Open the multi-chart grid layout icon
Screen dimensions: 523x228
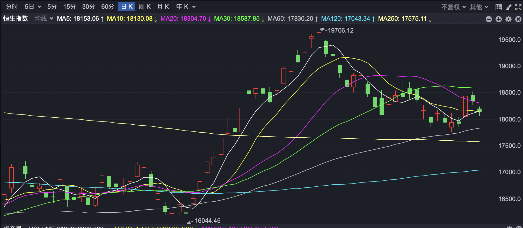point(499,7)
